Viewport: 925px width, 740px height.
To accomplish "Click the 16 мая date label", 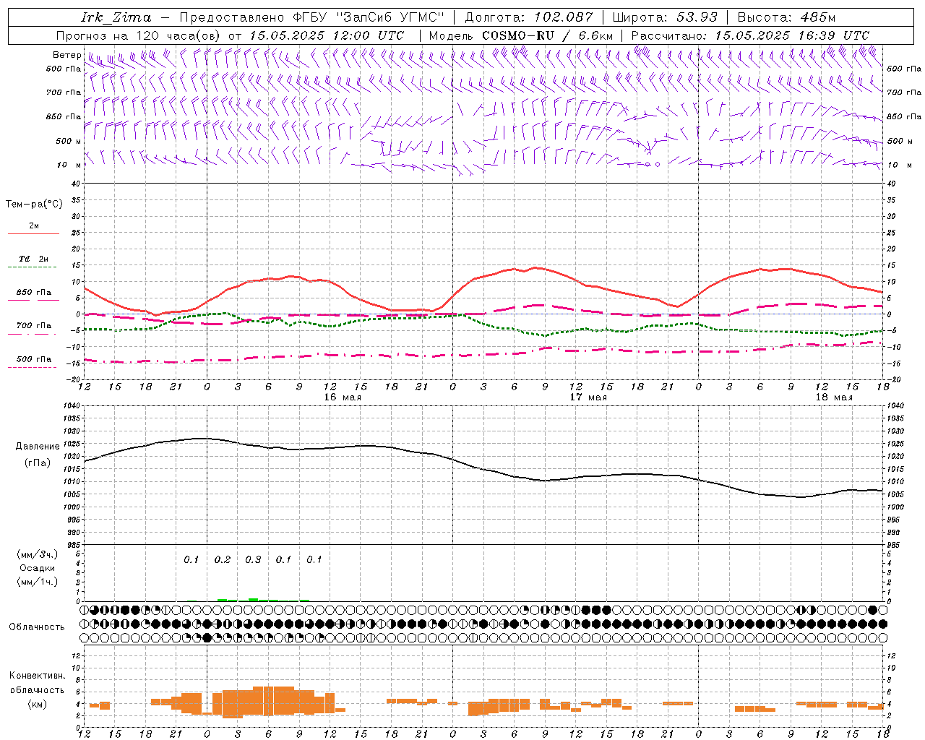I will (x=343, y=397).
